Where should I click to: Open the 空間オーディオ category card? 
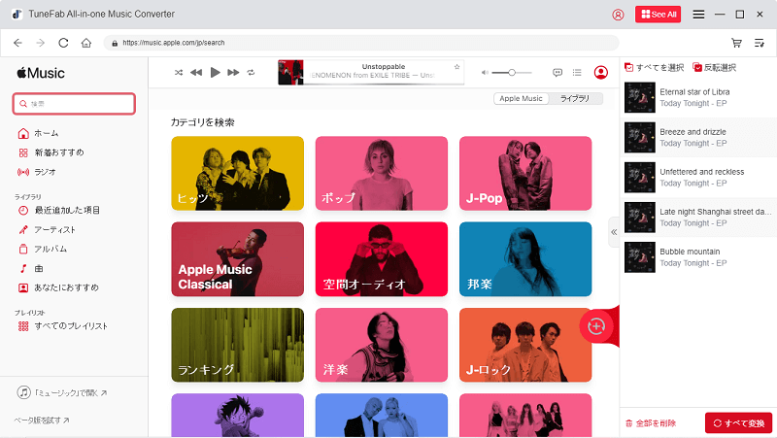click(x=382, y=259)
